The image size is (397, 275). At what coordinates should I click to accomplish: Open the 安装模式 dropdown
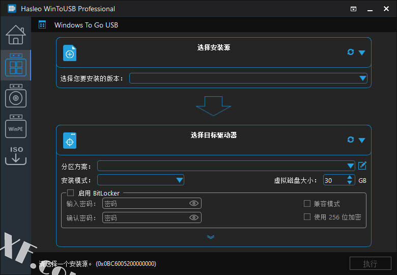[179, 180]
